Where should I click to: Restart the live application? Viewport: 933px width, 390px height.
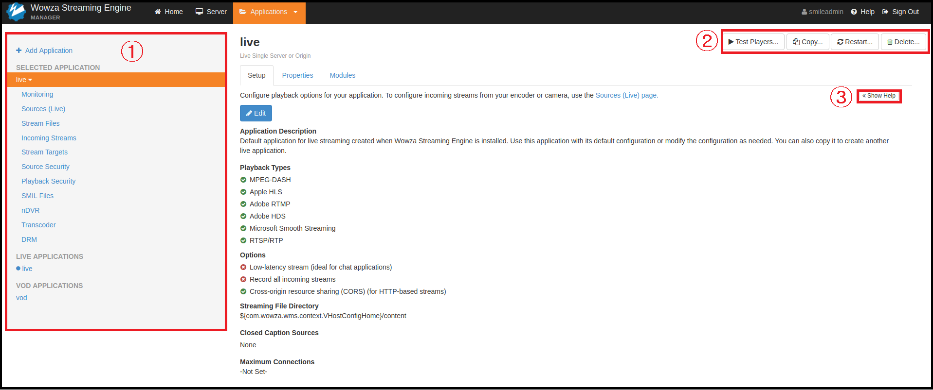pos(855,42)
